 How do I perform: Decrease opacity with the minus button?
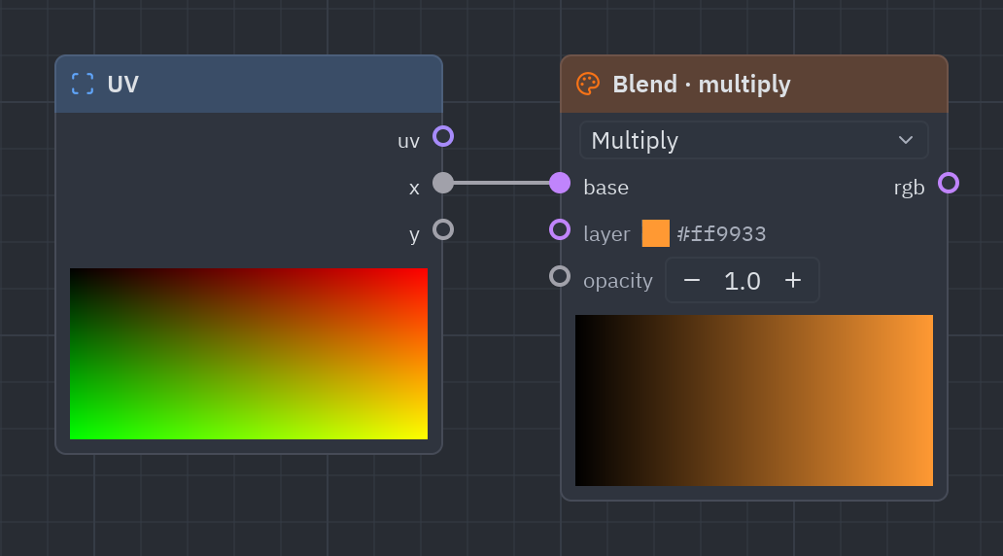[x=691, y=280]
